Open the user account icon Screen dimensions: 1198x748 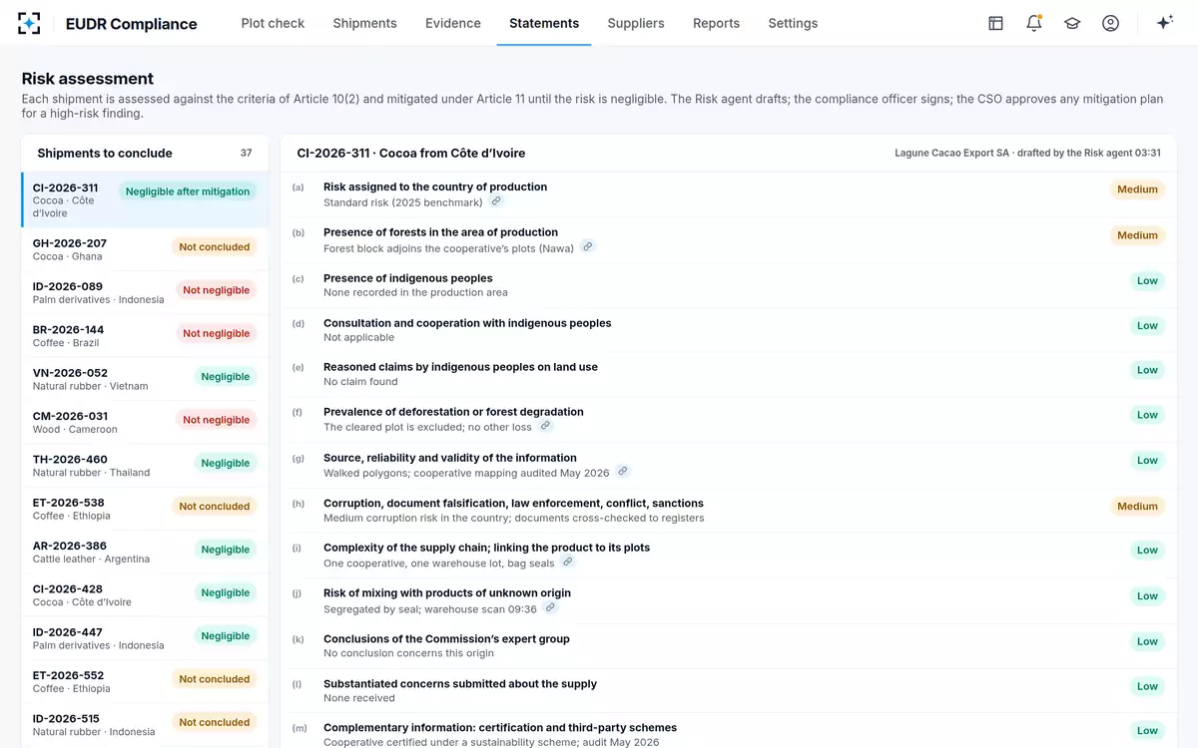coord(1110,23)
